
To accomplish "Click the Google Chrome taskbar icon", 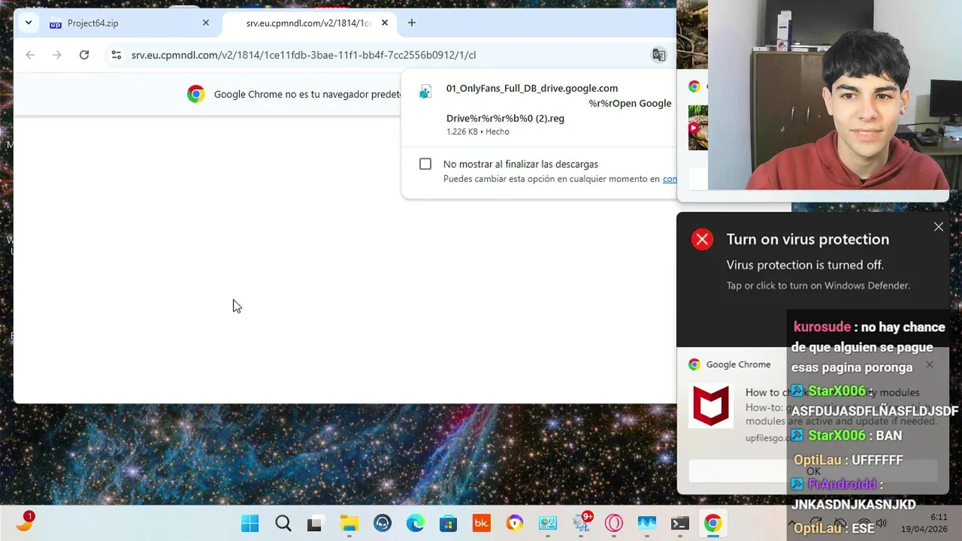I will click(x=713, y=523).
